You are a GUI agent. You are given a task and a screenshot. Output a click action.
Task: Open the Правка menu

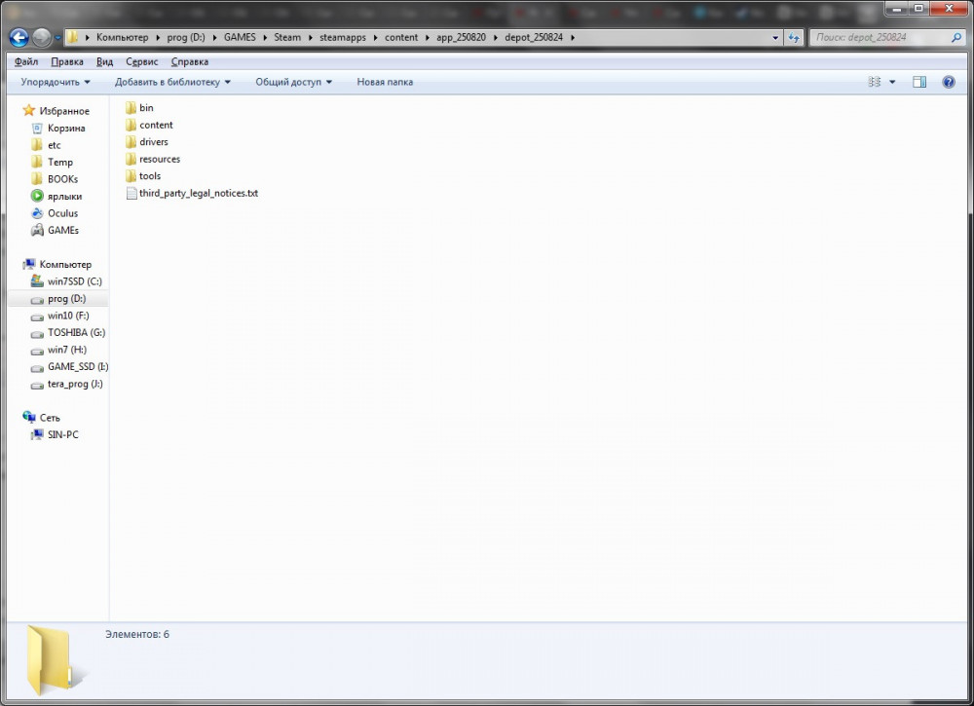tap(67, 61)
